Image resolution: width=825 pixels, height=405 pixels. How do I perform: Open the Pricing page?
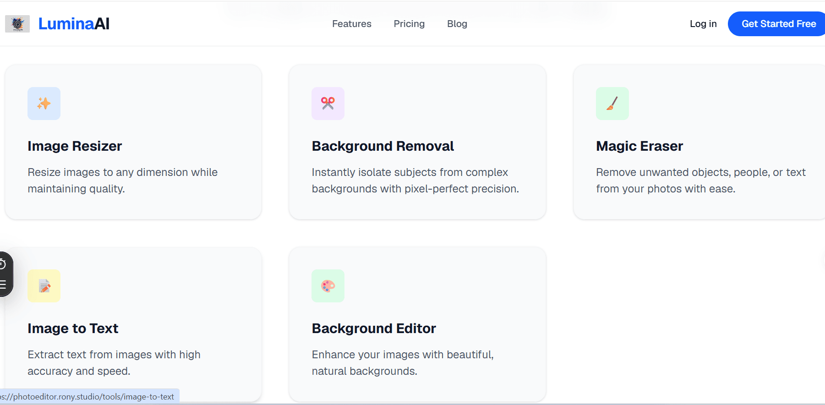409,24
